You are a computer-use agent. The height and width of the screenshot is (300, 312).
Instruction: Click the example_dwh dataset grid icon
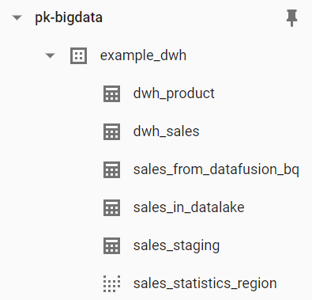click(78, 55)
